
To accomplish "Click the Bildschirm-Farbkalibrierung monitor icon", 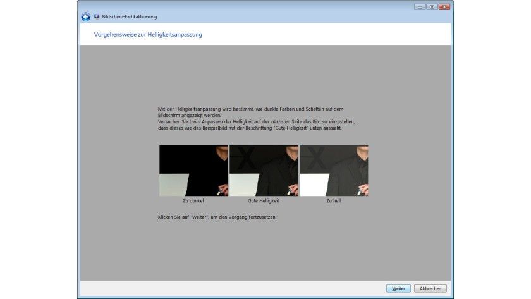I will click(97, 16).
